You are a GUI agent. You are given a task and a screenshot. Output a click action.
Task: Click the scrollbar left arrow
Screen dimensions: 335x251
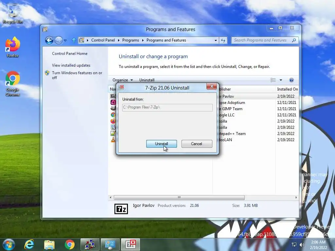click(111, 197)
